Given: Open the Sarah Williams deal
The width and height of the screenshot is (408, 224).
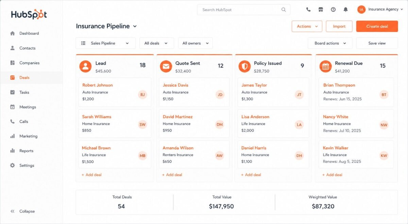Looking at the screenshot, I should [115, 124].
